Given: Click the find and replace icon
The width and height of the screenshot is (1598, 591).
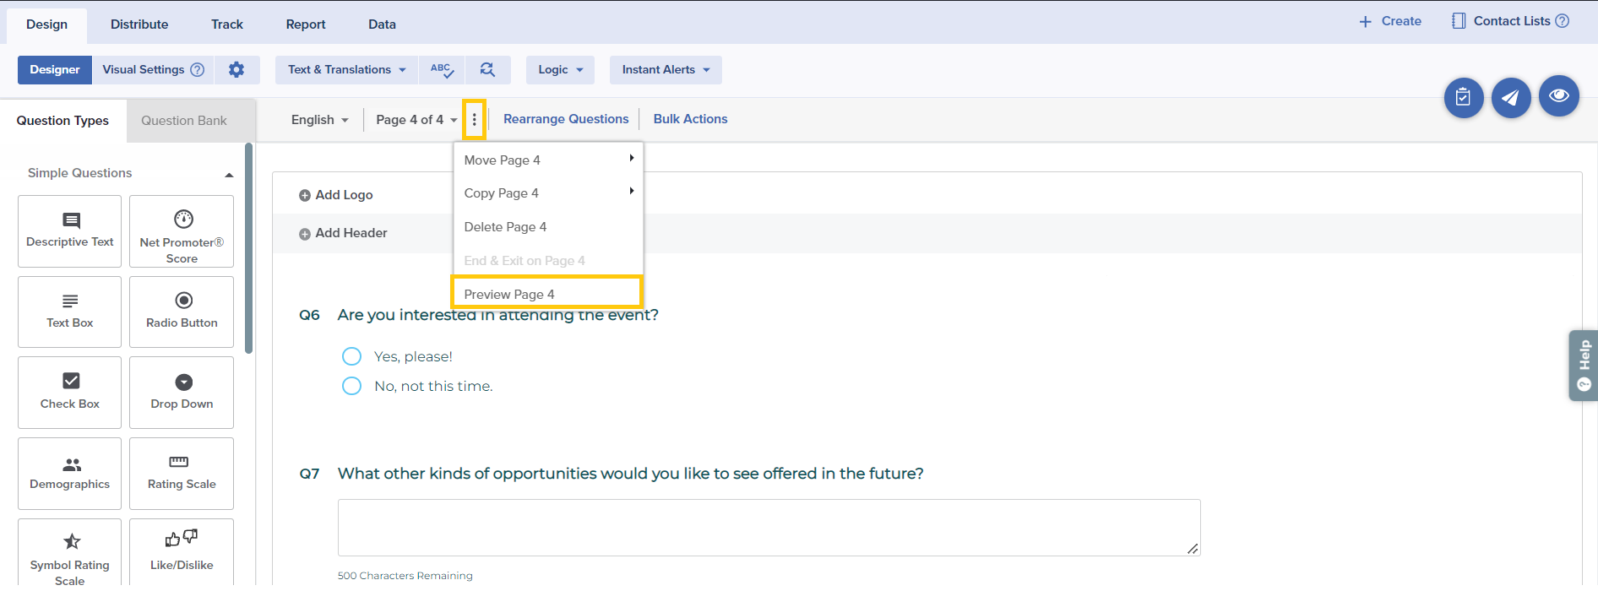Looking at the screenshot, I should pos(487,70).
